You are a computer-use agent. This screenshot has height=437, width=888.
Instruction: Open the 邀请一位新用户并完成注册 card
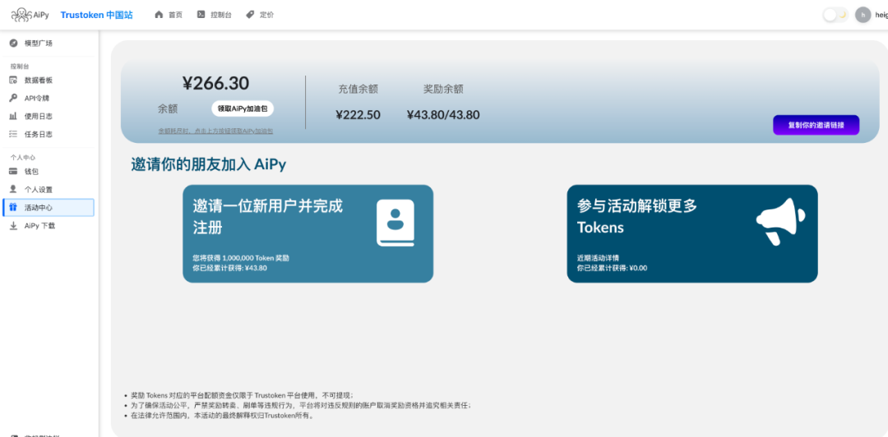click(x=308, y=234)
